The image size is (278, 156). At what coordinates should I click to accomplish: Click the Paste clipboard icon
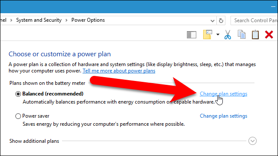pyautogui.click(x=255, y=35)
